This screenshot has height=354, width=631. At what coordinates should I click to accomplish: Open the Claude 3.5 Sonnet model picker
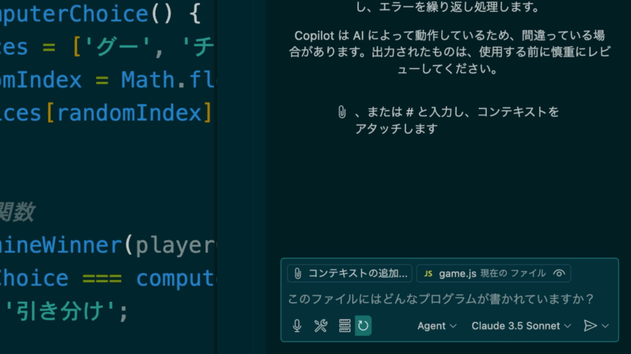click(521, 326)
